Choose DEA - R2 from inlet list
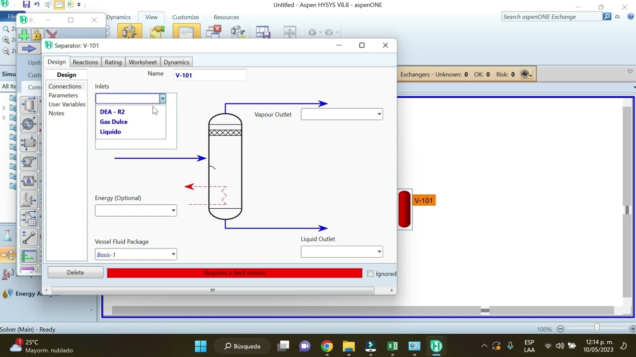The image size is (636, 357). [112, 112]
